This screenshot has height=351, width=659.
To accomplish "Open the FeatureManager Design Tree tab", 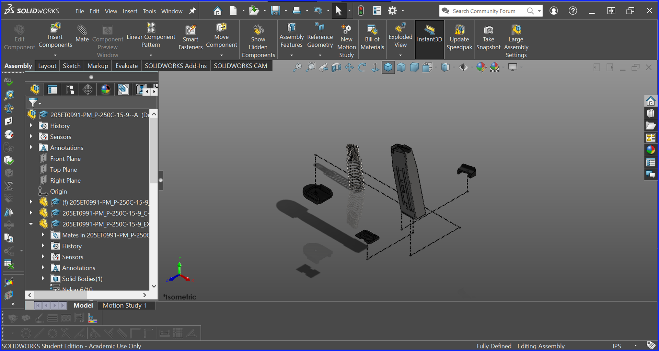I will (x=35, y=89).
